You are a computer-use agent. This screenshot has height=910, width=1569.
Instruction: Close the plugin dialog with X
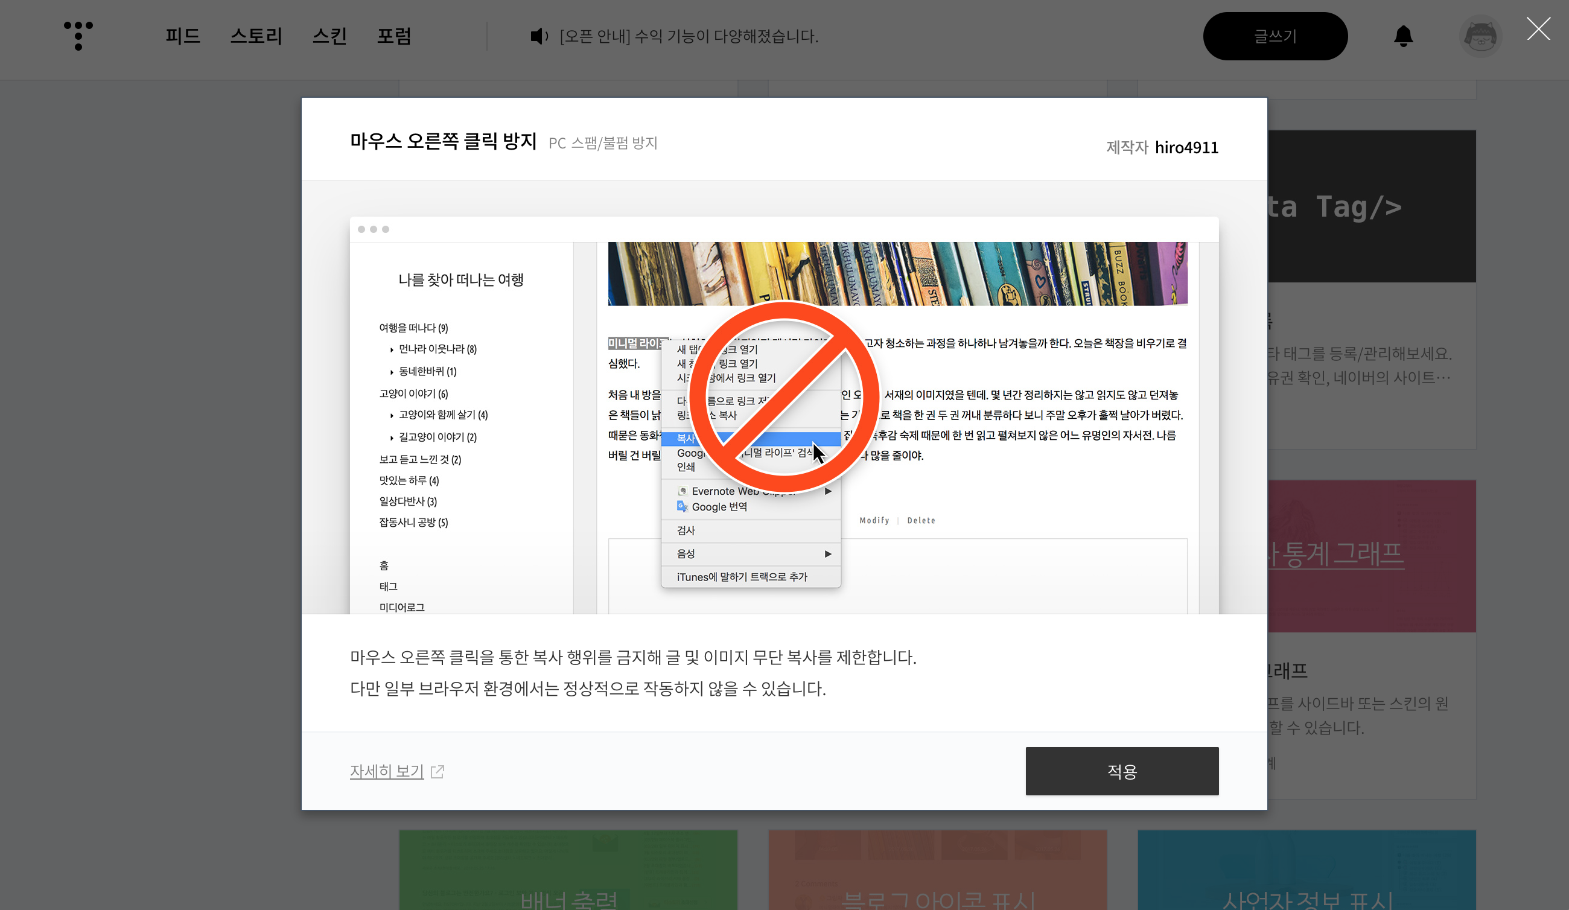pyautogui.click(x=1538, y=28)
